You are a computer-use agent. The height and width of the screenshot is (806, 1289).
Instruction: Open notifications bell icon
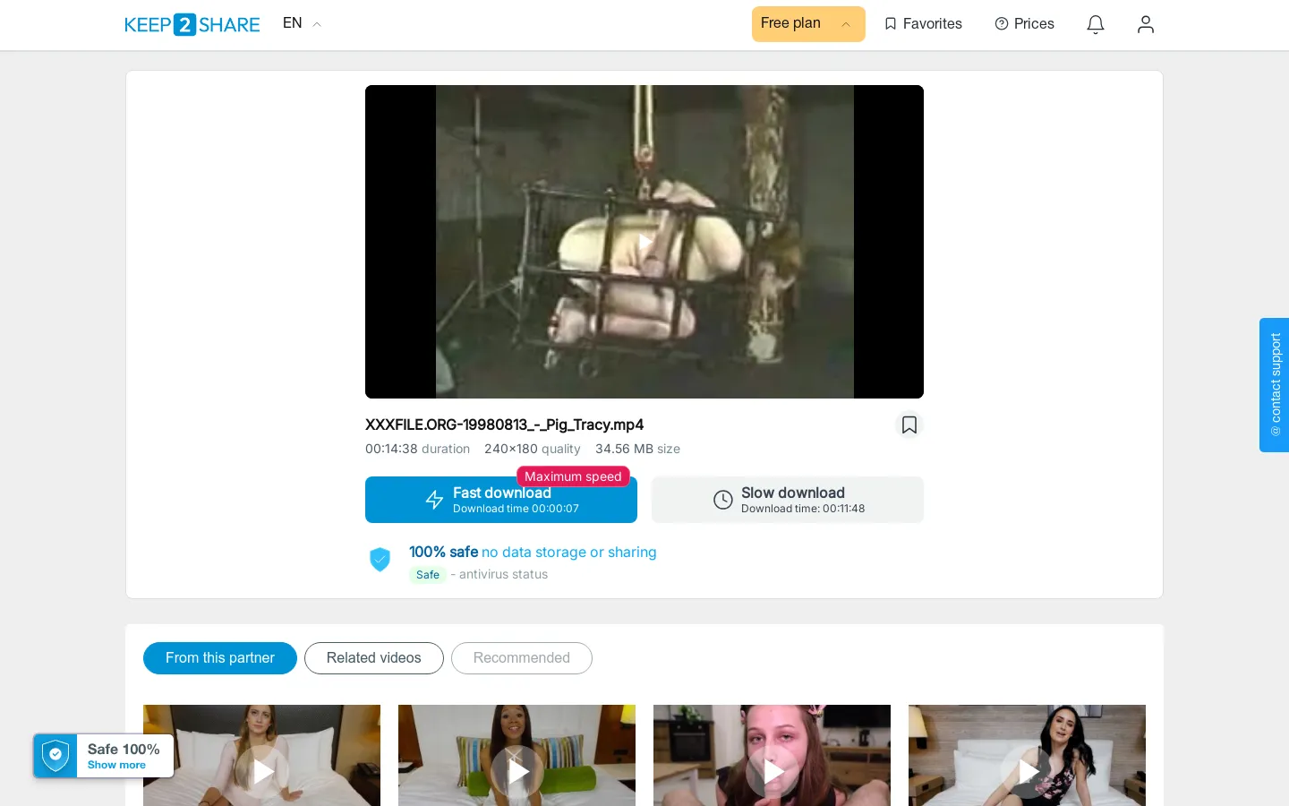(1096, 24)
